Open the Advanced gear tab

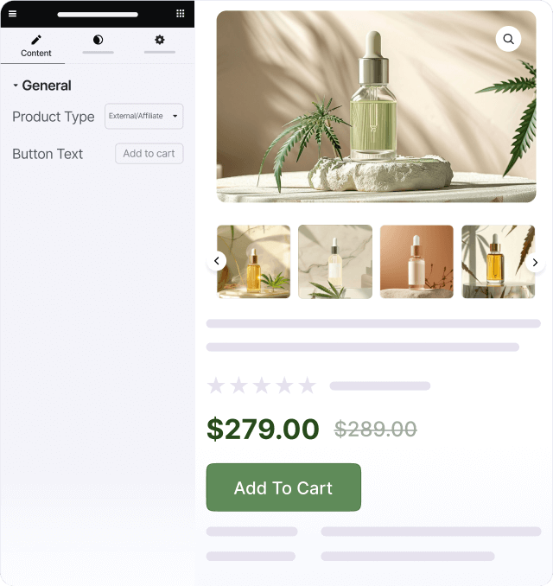coord(160,40)
